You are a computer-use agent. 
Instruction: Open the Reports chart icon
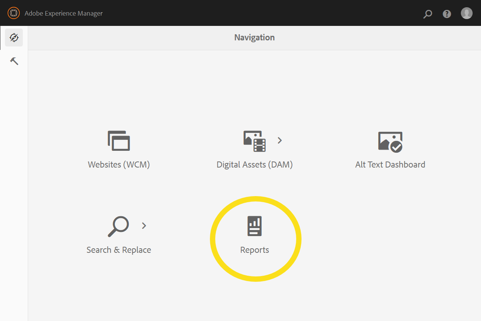tap(254, 226)
